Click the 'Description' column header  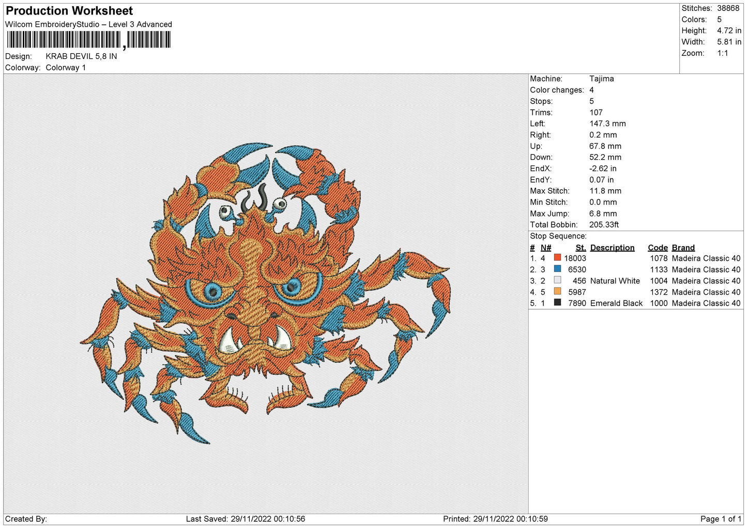coord(612,248)
